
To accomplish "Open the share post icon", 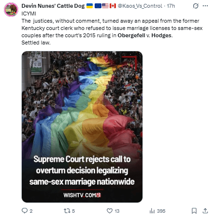I will [x=205, y=211].
